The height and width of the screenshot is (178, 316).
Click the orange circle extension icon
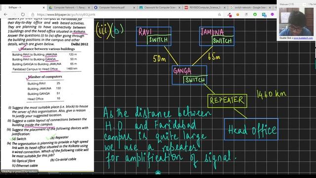point(238,14)
